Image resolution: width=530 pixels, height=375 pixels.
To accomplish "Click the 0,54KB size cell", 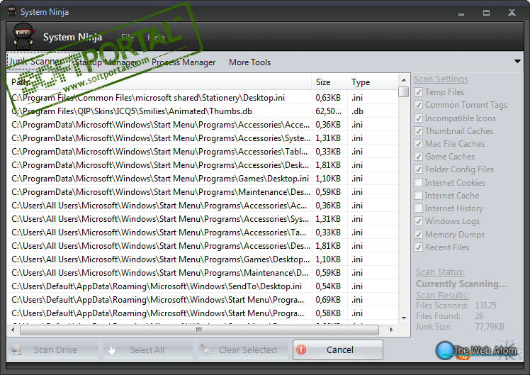I will click(328, 286).
